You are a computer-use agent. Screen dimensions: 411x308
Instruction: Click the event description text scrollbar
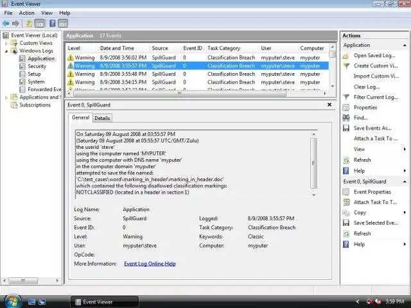tap(314, 164)
